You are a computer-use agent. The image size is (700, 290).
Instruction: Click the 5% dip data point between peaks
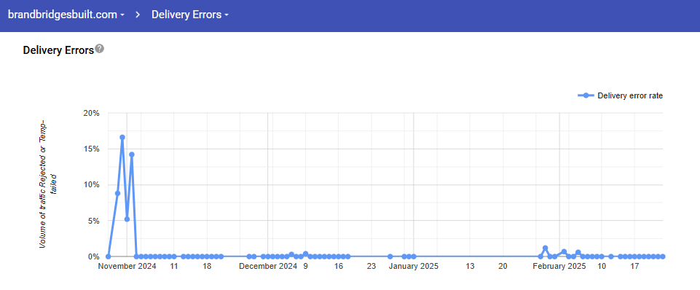[x=127, y=219]
